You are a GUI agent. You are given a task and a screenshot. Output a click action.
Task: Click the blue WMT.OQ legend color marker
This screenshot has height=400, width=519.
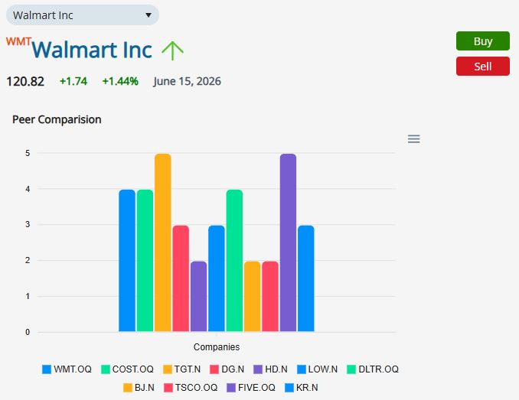47,369
